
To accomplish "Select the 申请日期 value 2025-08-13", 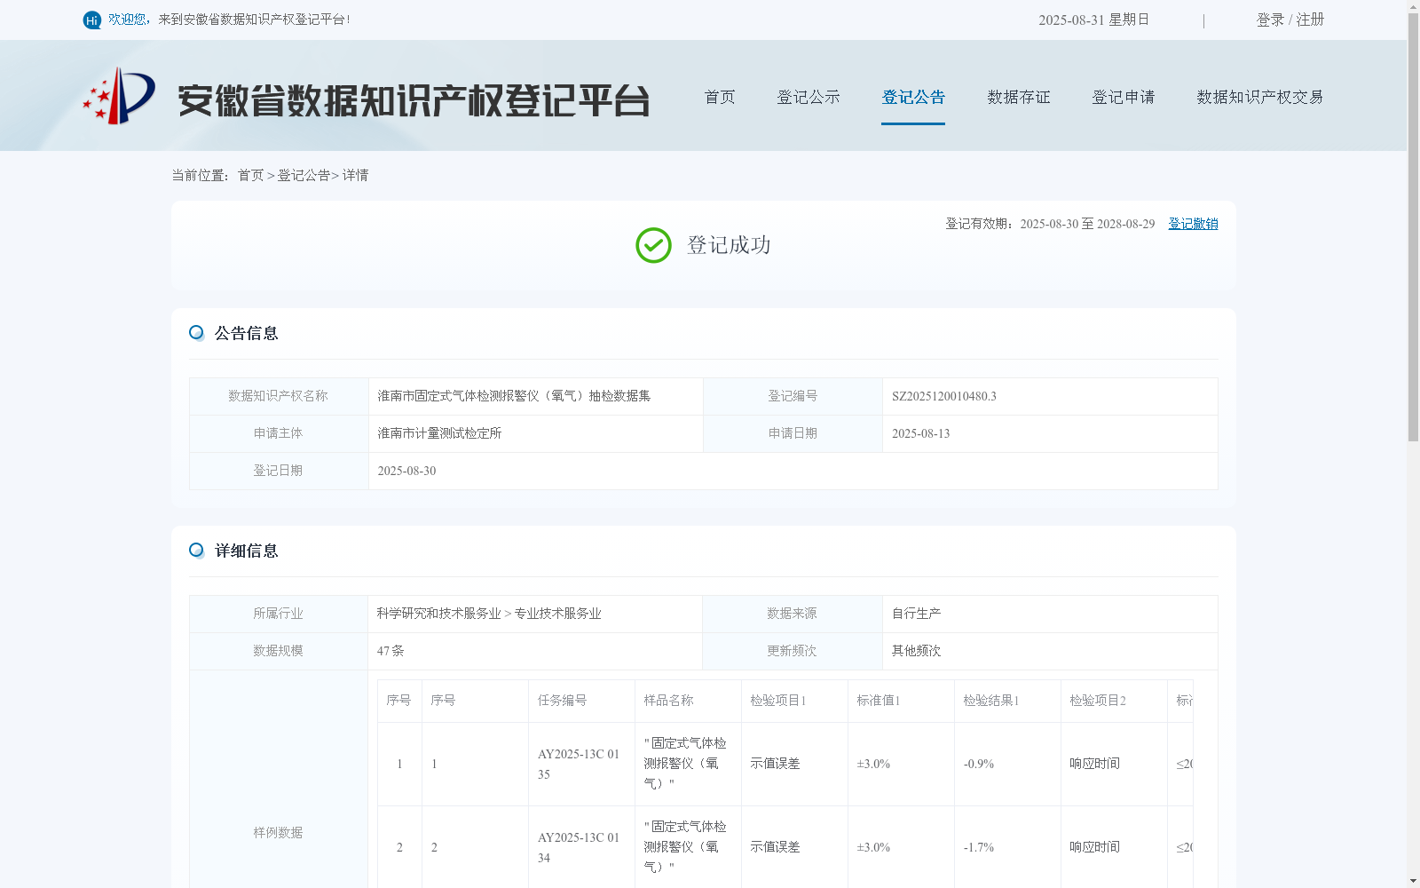I will (x=920, y=433).
